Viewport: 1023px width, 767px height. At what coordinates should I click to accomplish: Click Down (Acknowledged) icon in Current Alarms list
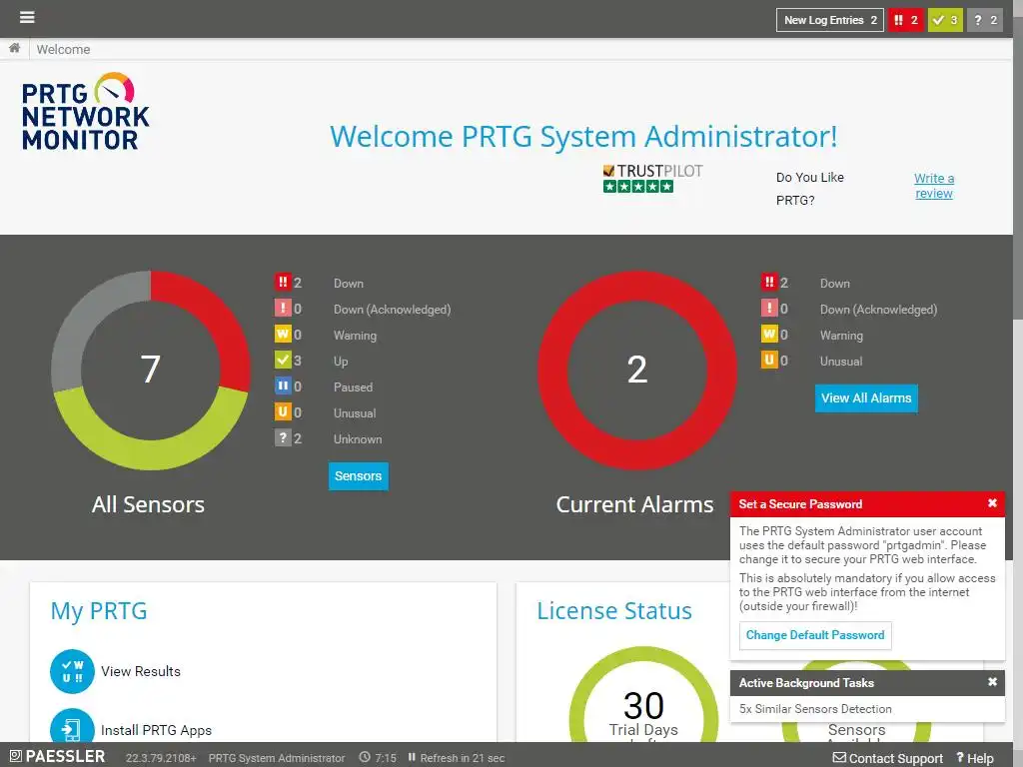pos(769,308)
